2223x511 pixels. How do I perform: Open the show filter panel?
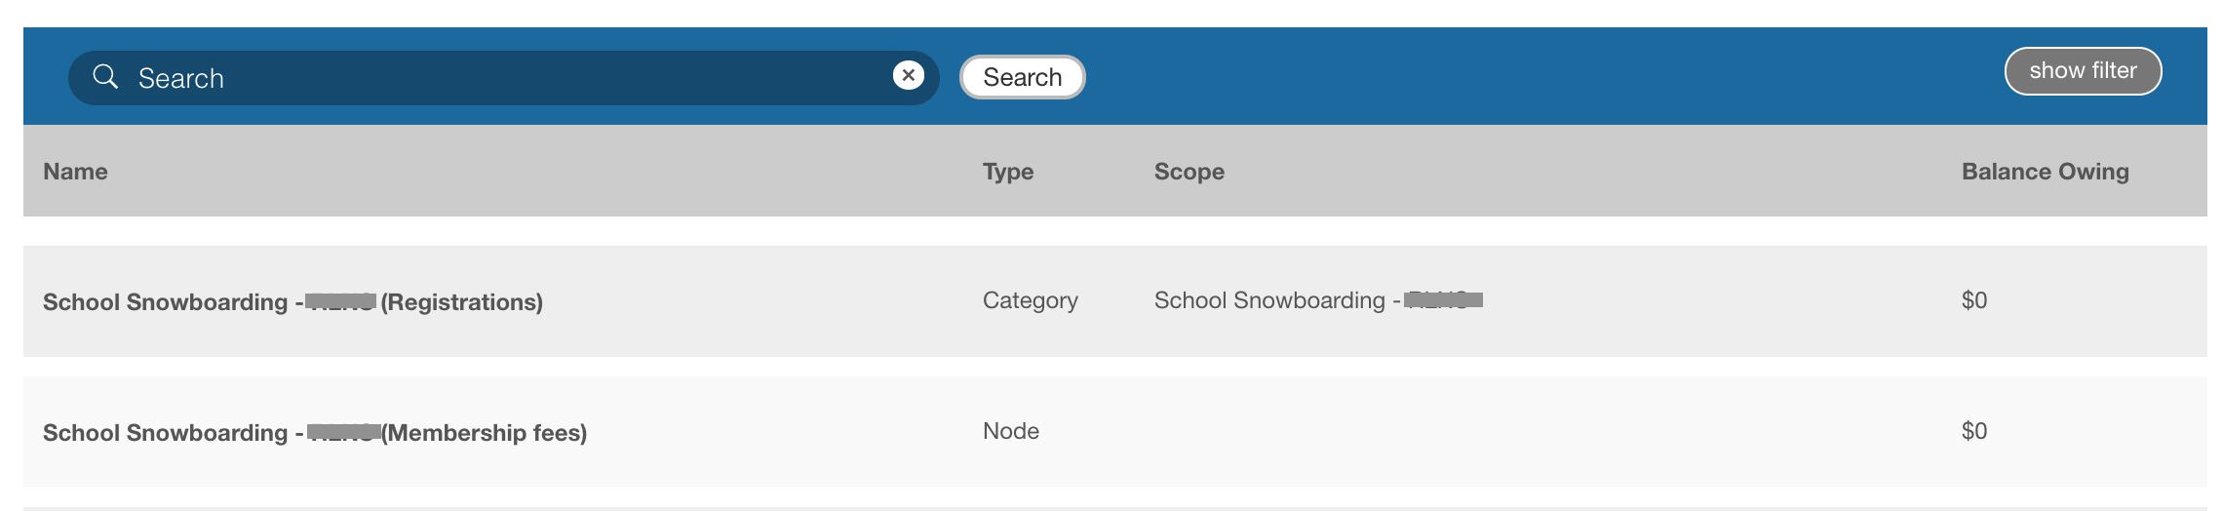[x=2083, y=71]
